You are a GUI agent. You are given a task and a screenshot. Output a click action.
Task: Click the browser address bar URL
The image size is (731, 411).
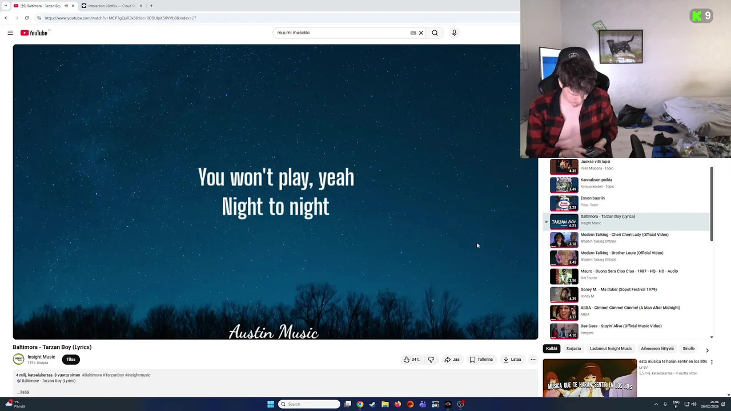(121, 18)
